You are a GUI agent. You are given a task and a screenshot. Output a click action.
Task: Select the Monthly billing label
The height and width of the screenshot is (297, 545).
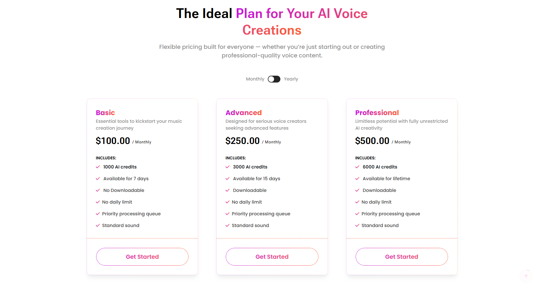(255, 79)
